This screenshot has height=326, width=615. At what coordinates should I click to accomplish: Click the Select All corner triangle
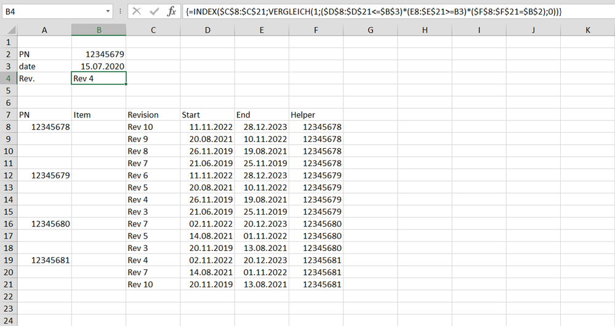click(11, 30)
